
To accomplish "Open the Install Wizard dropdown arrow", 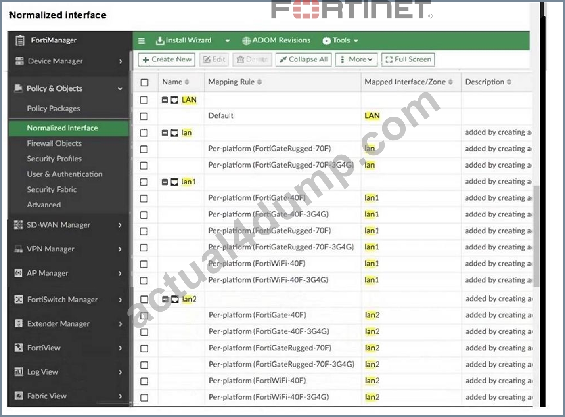I will tap(228, 41).
